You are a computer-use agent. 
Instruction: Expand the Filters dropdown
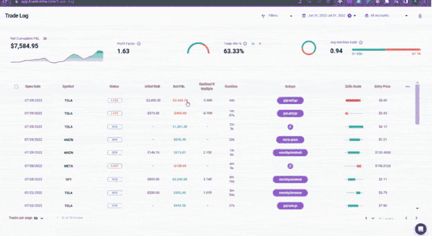[x=291, y=16]
